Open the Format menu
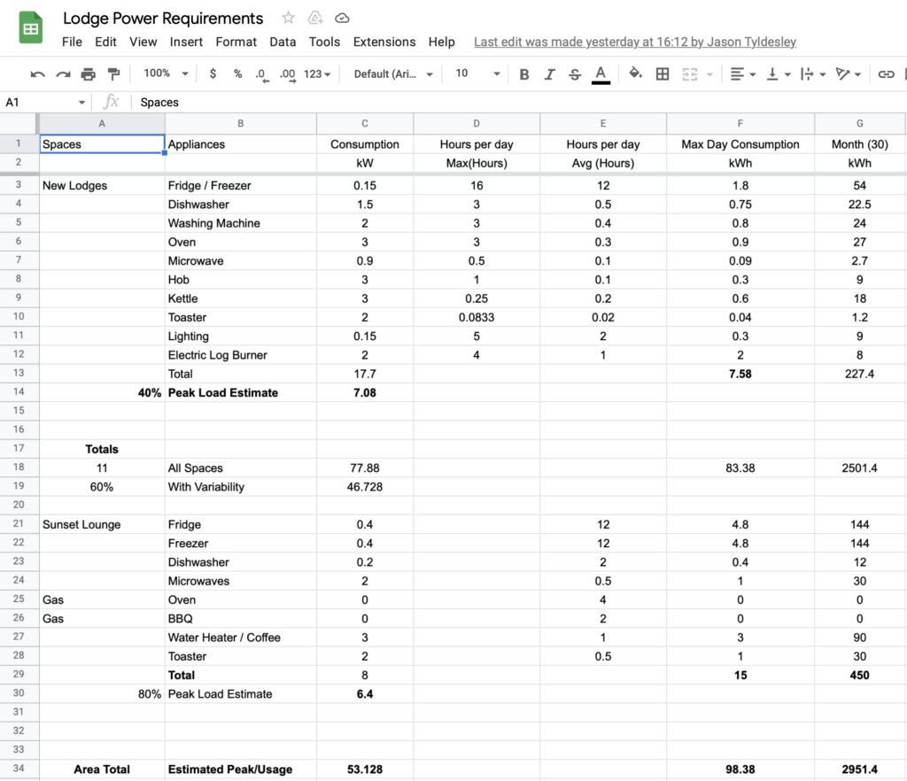The width and height of the screenshot is (907, 781). pyautogui.click(x=236, y=42)
